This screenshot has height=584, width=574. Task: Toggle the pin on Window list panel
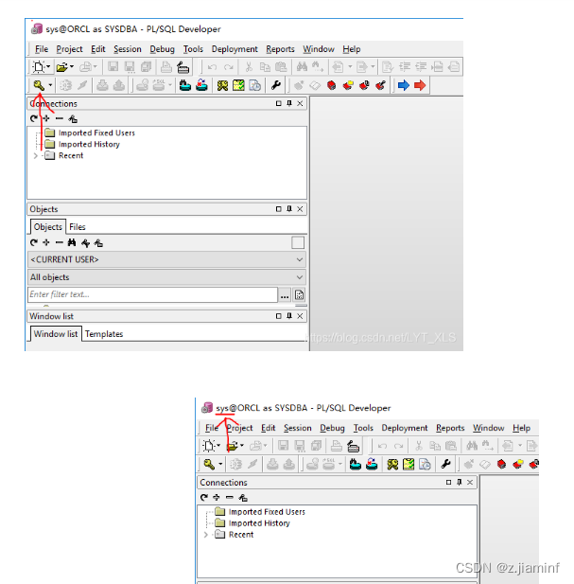pyautogui.click(x=289, y=316)
